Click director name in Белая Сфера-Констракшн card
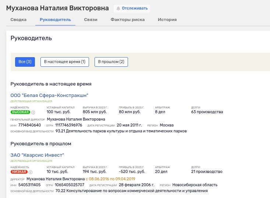Viewport: 270px width, 198px height. tap(76, 119)
